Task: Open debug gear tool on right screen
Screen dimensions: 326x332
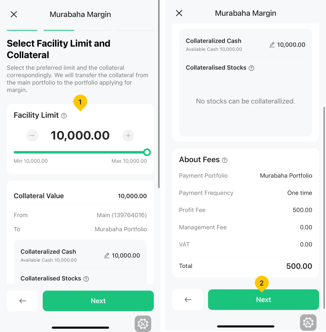Action: 308,322
